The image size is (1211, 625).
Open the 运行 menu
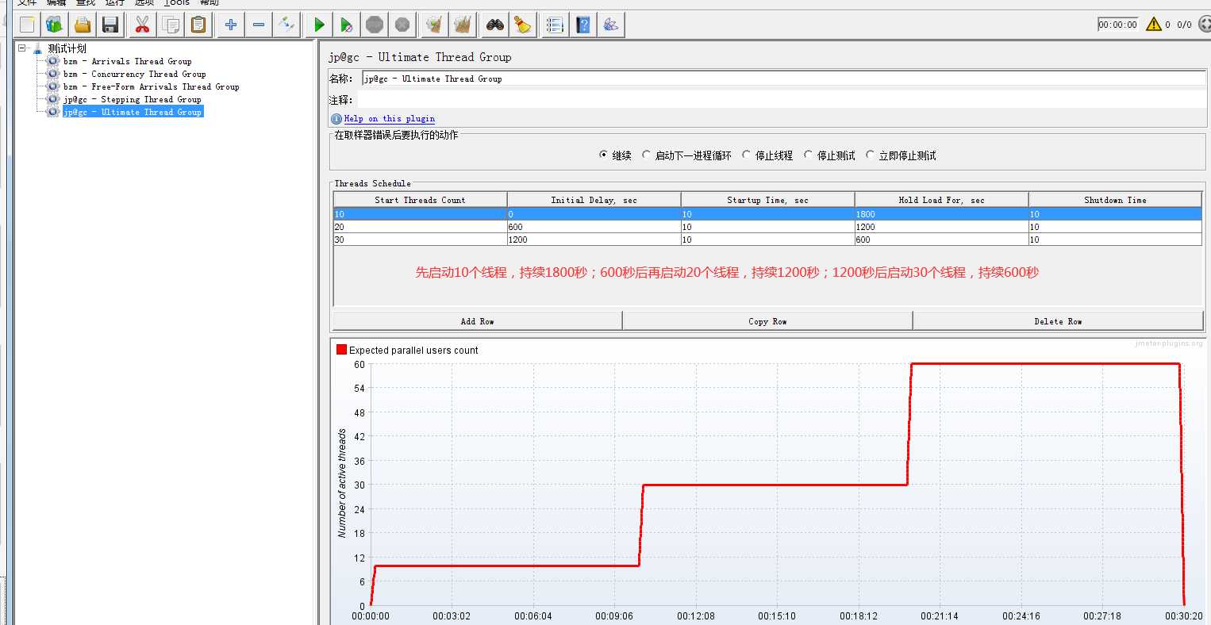tap(115, 3)
